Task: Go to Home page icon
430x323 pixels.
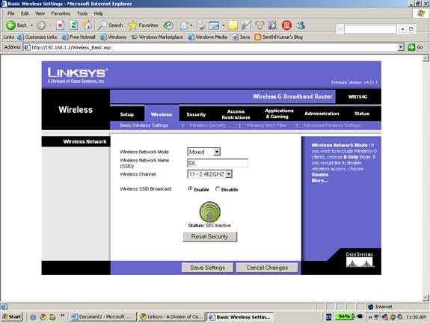Action: [87, 25]
